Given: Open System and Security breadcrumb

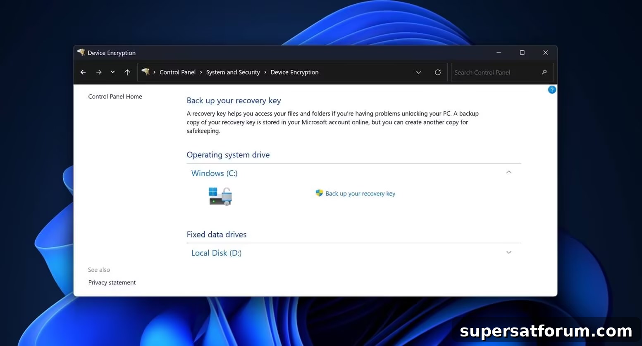Looking at the screenshot, I should point(233,72).
